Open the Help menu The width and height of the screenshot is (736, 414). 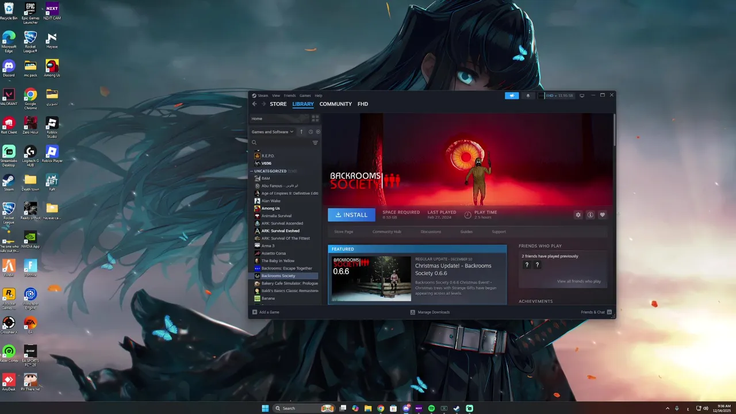coord(319,95)
